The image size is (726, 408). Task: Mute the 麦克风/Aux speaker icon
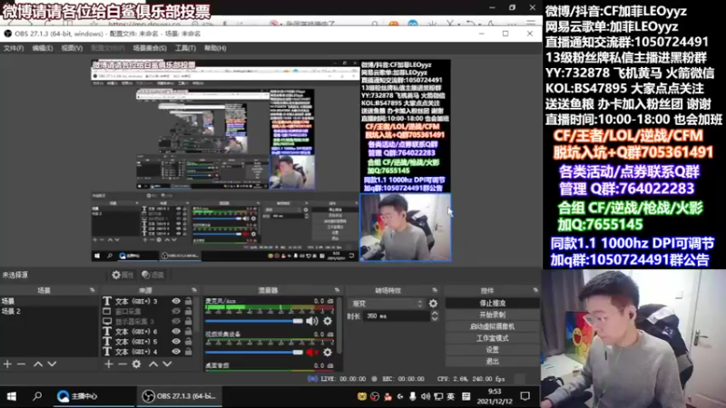coord(312,321)
